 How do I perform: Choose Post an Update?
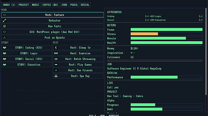pos(52,37)
